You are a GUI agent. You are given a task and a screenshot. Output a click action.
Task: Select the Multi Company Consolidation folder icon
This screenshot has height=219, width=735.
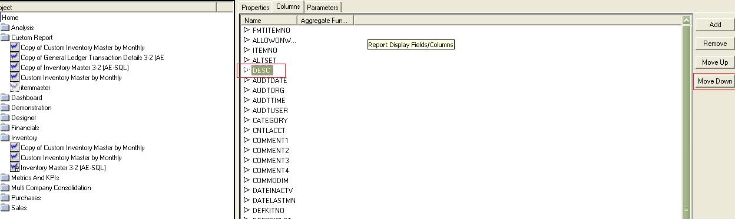click(x=5, y=188)
